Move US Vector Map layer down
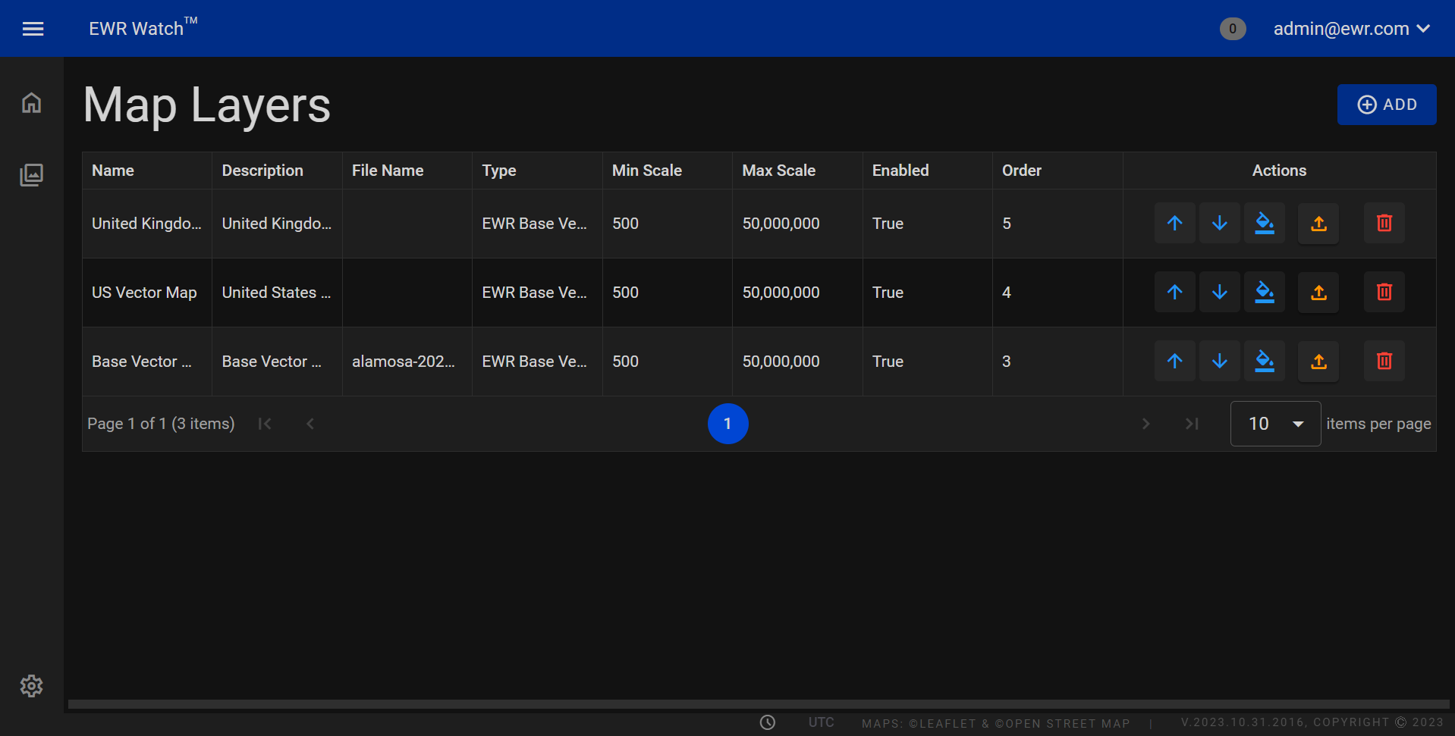1455x736 pixels. (1220, 292)
